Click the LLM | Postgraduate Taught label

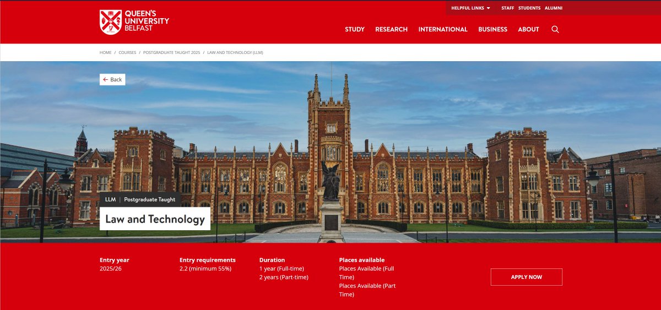click(140, 199)
